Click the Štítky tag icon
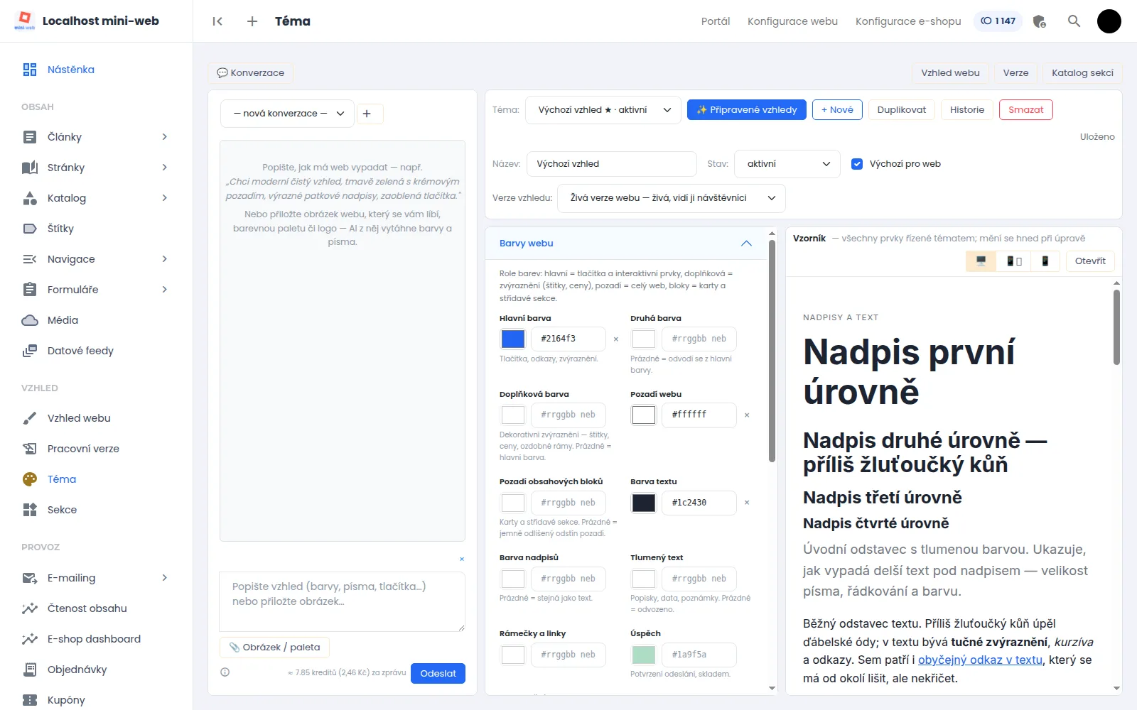The image size is (1137, 710). click(x=29, y=229)
